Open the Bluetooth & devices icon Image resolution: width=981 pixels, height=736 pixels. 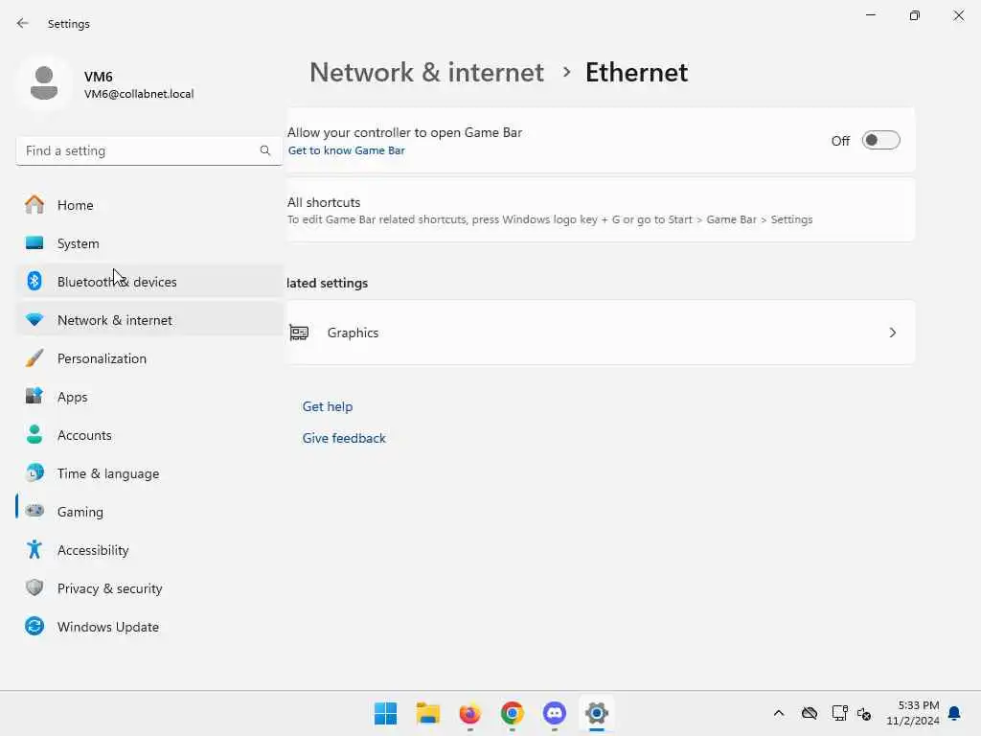pos(34,282)
